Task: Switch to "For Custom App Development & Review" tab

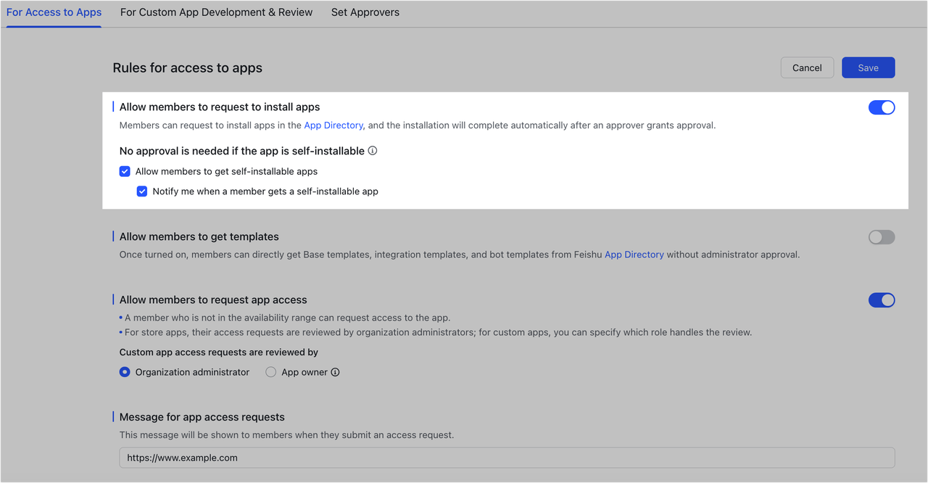Action: click(216, 12)
